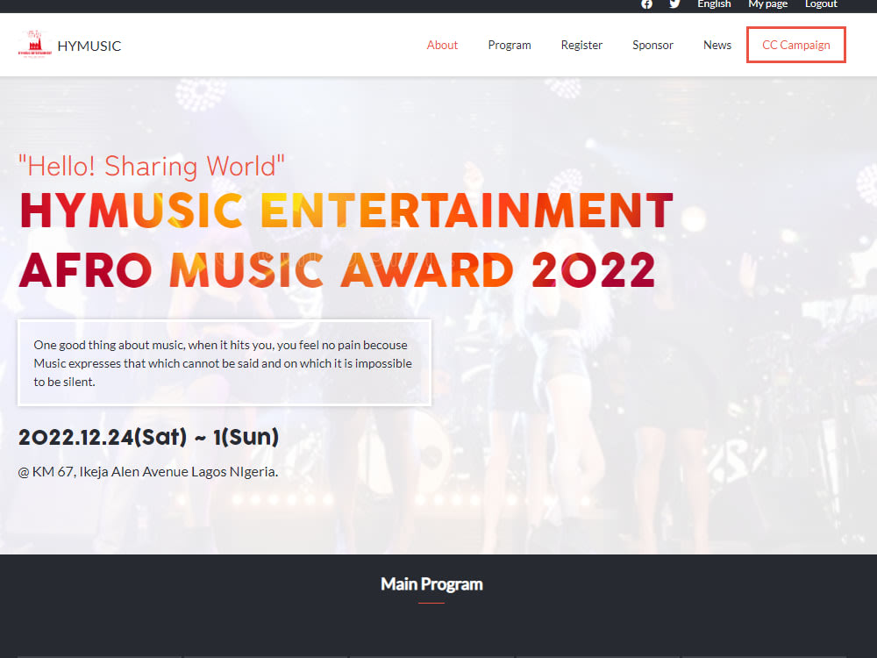Open the Sponsor menu item
The image size is (877, 658).
652,45
